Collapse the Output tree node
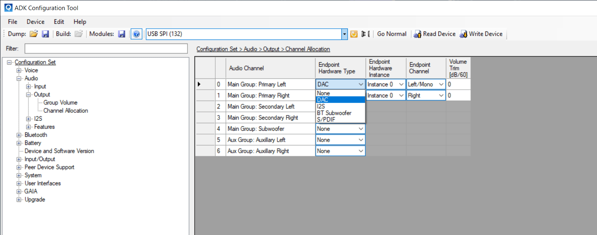The height and width of the screenshot is (235, 597). coord(28,94)
